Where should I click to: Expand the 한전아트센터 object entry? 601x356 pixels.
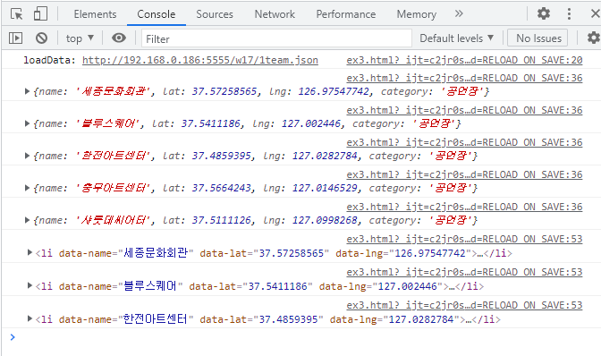tap(27, 156)
